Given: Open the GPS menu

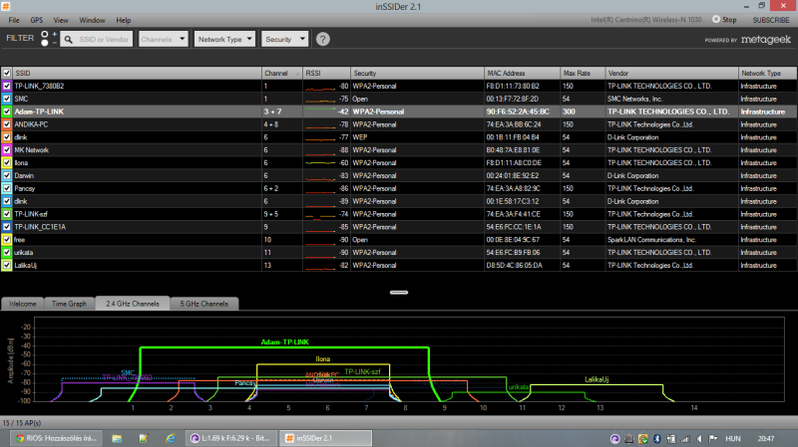Looking at the screenshot, I should click(x=37, y=20).
